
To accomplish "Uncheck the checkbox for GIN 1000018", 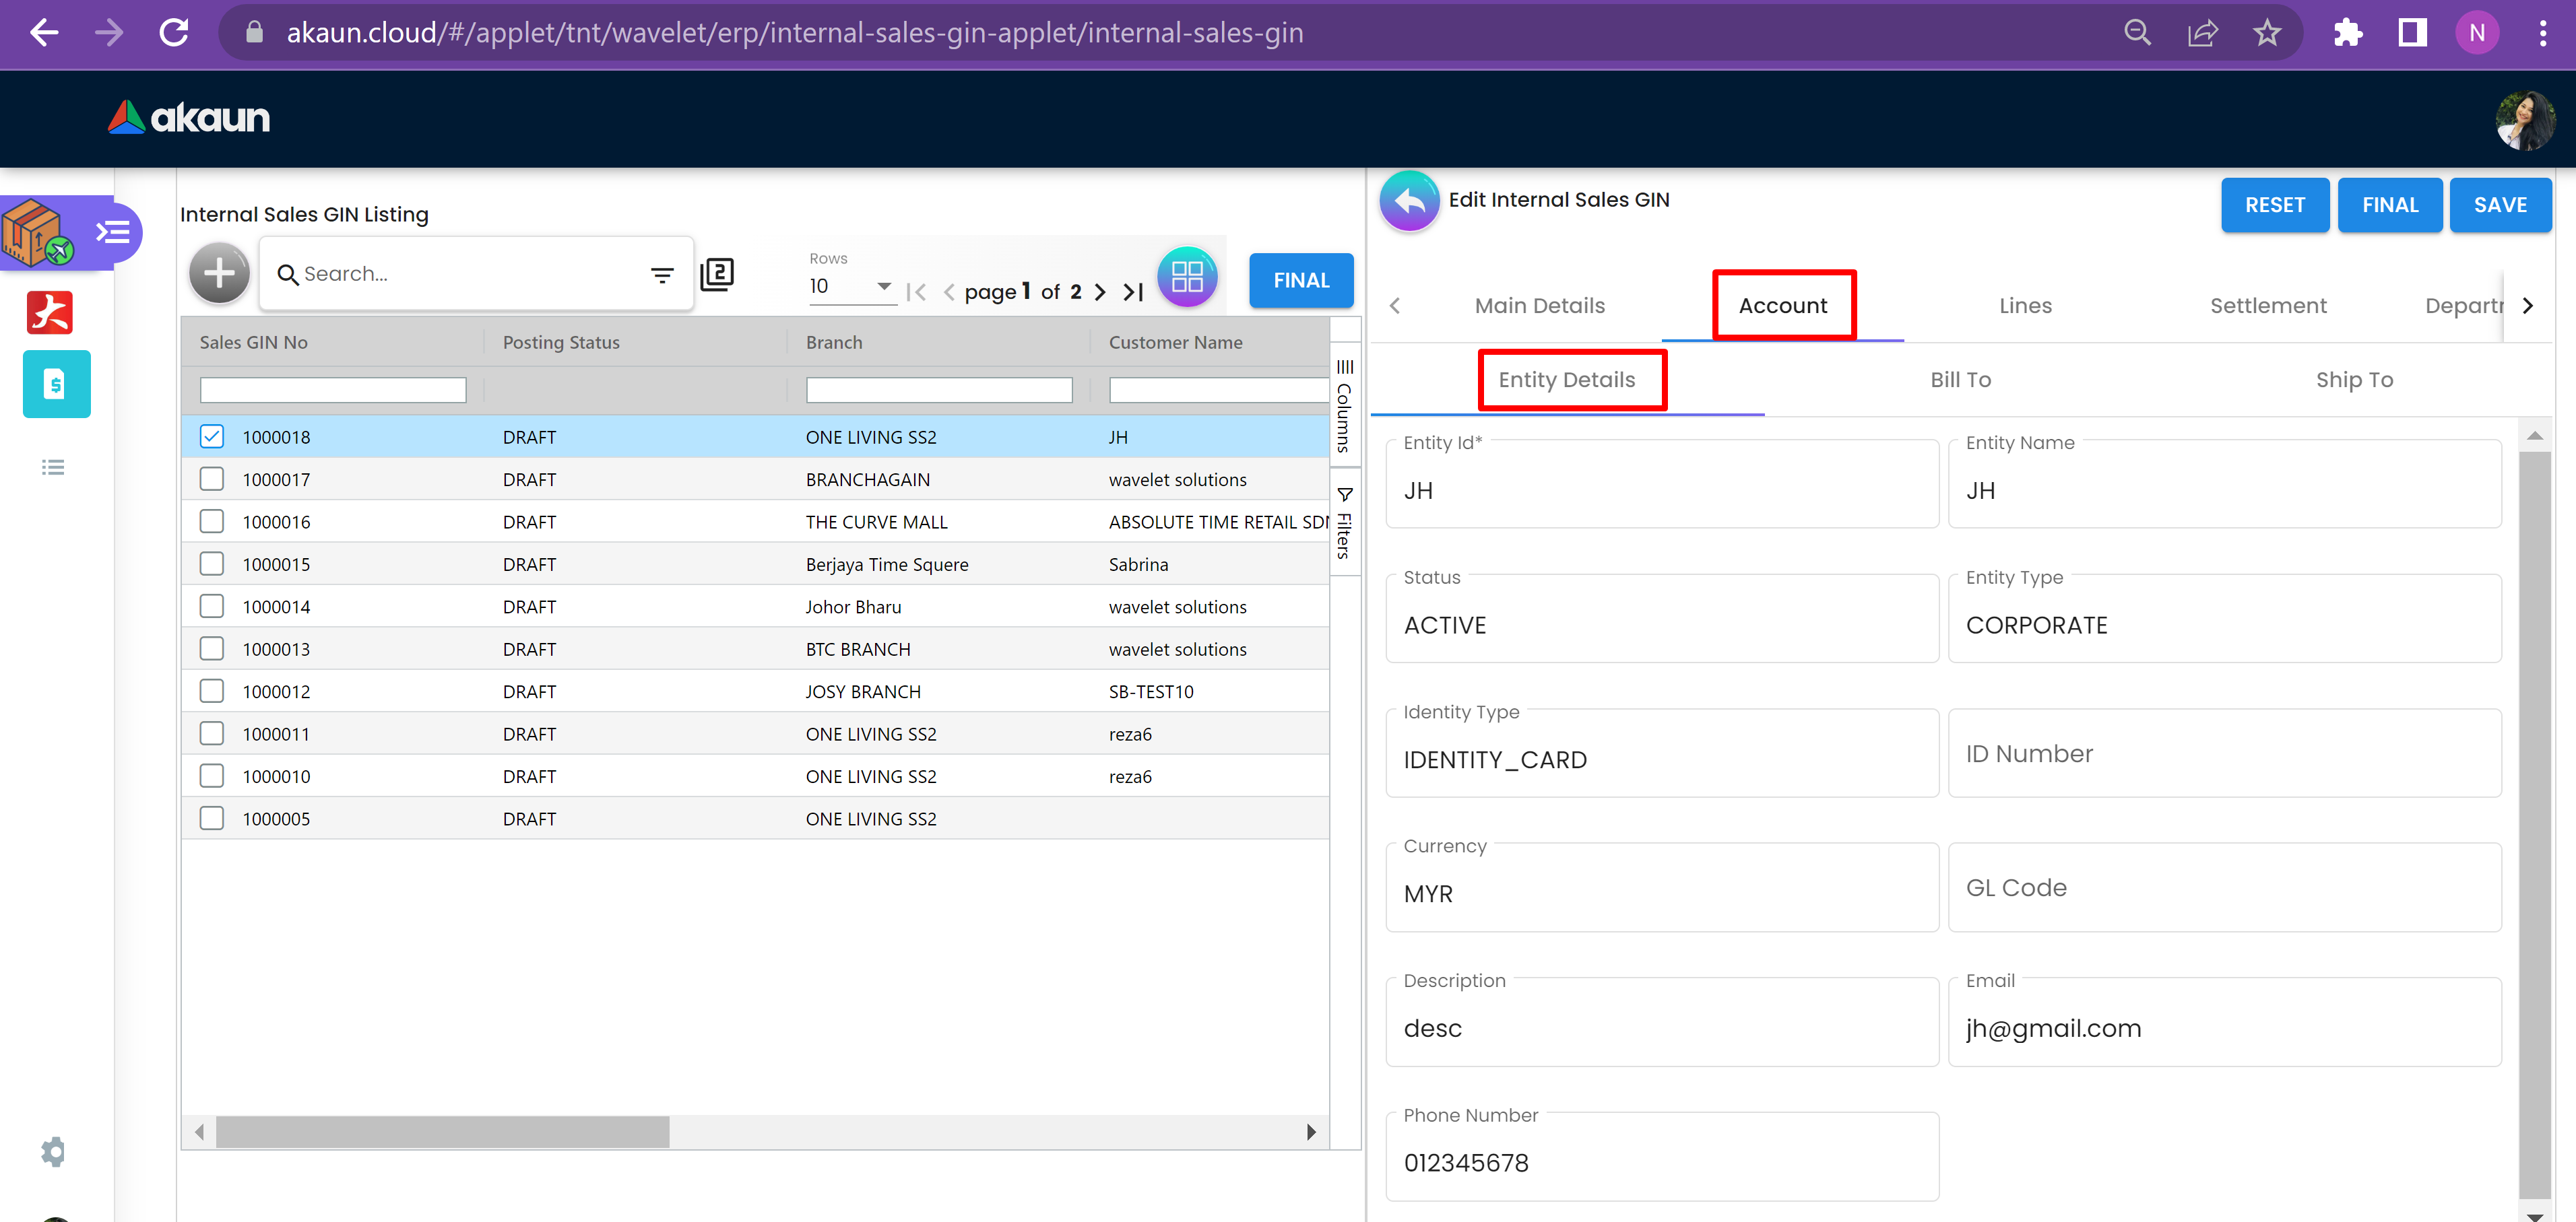I will [x=212, y=437].
